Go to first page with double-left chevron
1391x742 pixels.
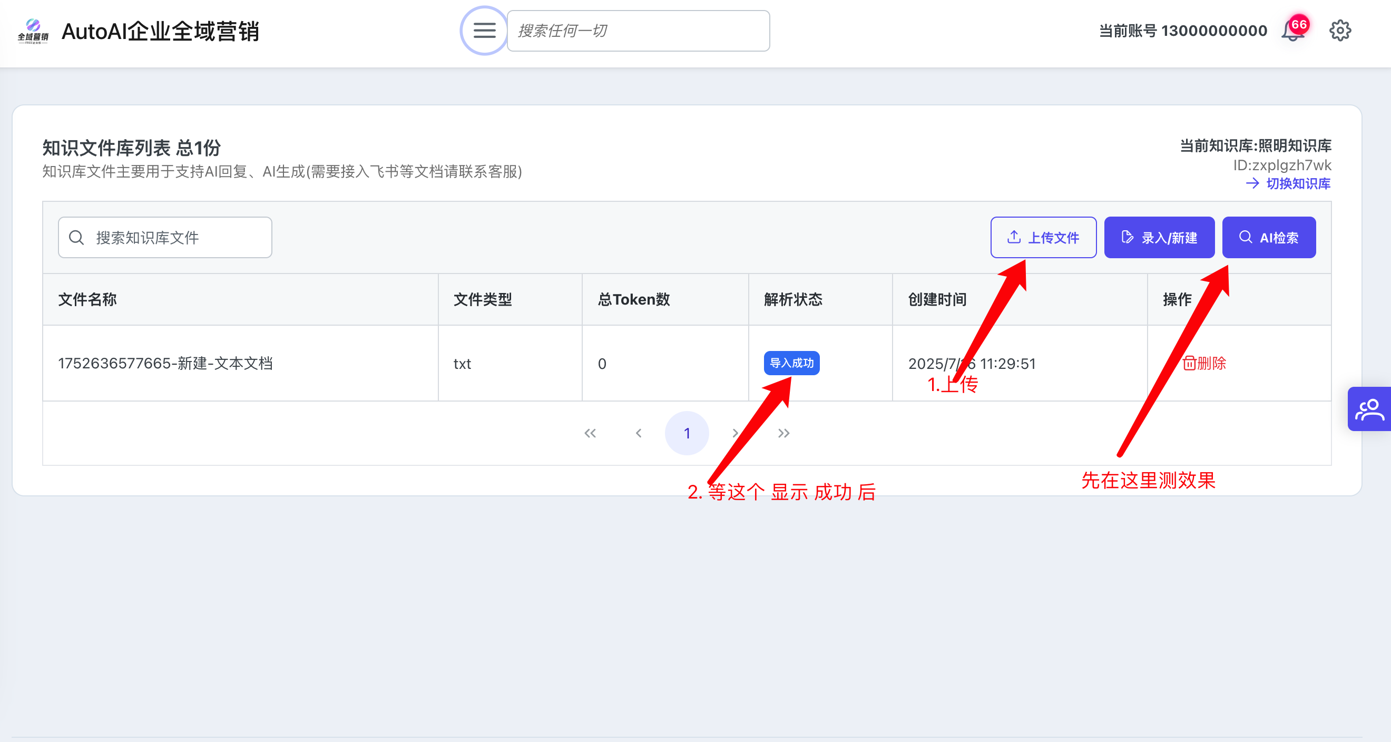click(590, 433)
